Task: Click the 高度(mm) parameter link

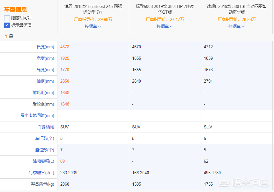Action: [x=45, y=70]
